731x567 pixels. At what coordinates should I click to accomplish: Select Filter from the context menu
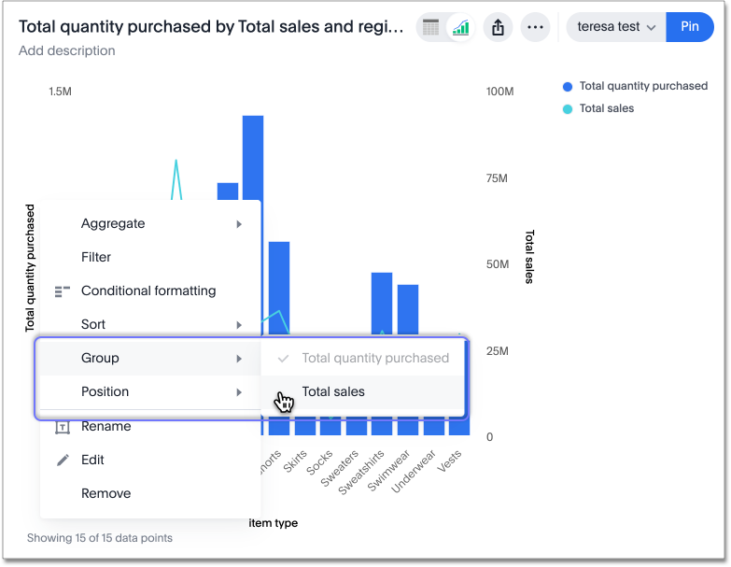pyautogui.click(x=96, y=257)
